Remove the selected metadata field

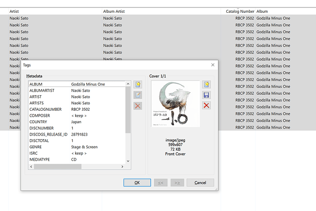pos(138,106)
